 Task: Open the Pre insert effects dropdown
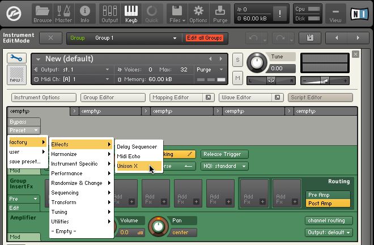pos(24,199)
